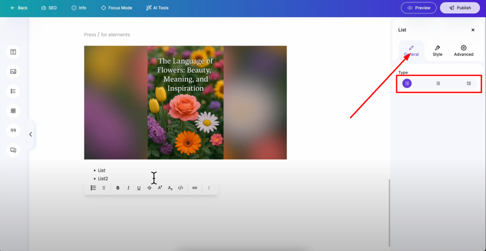486x251 pixels.
Task: Insert a text block from the sidebar
Action: 13,52
